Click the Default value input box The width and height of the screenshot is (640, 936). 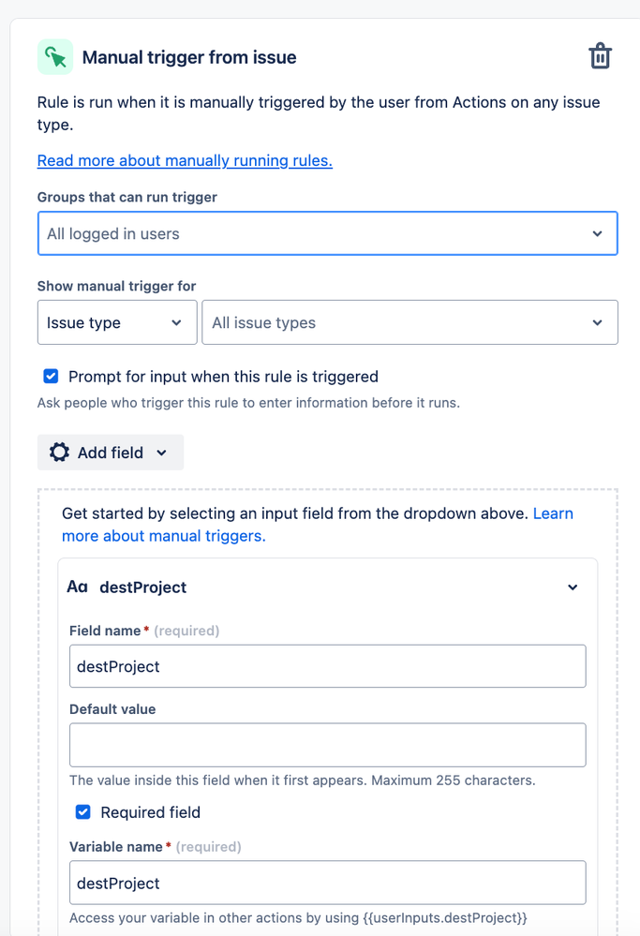pyautogui.click(x=327, y=745)
